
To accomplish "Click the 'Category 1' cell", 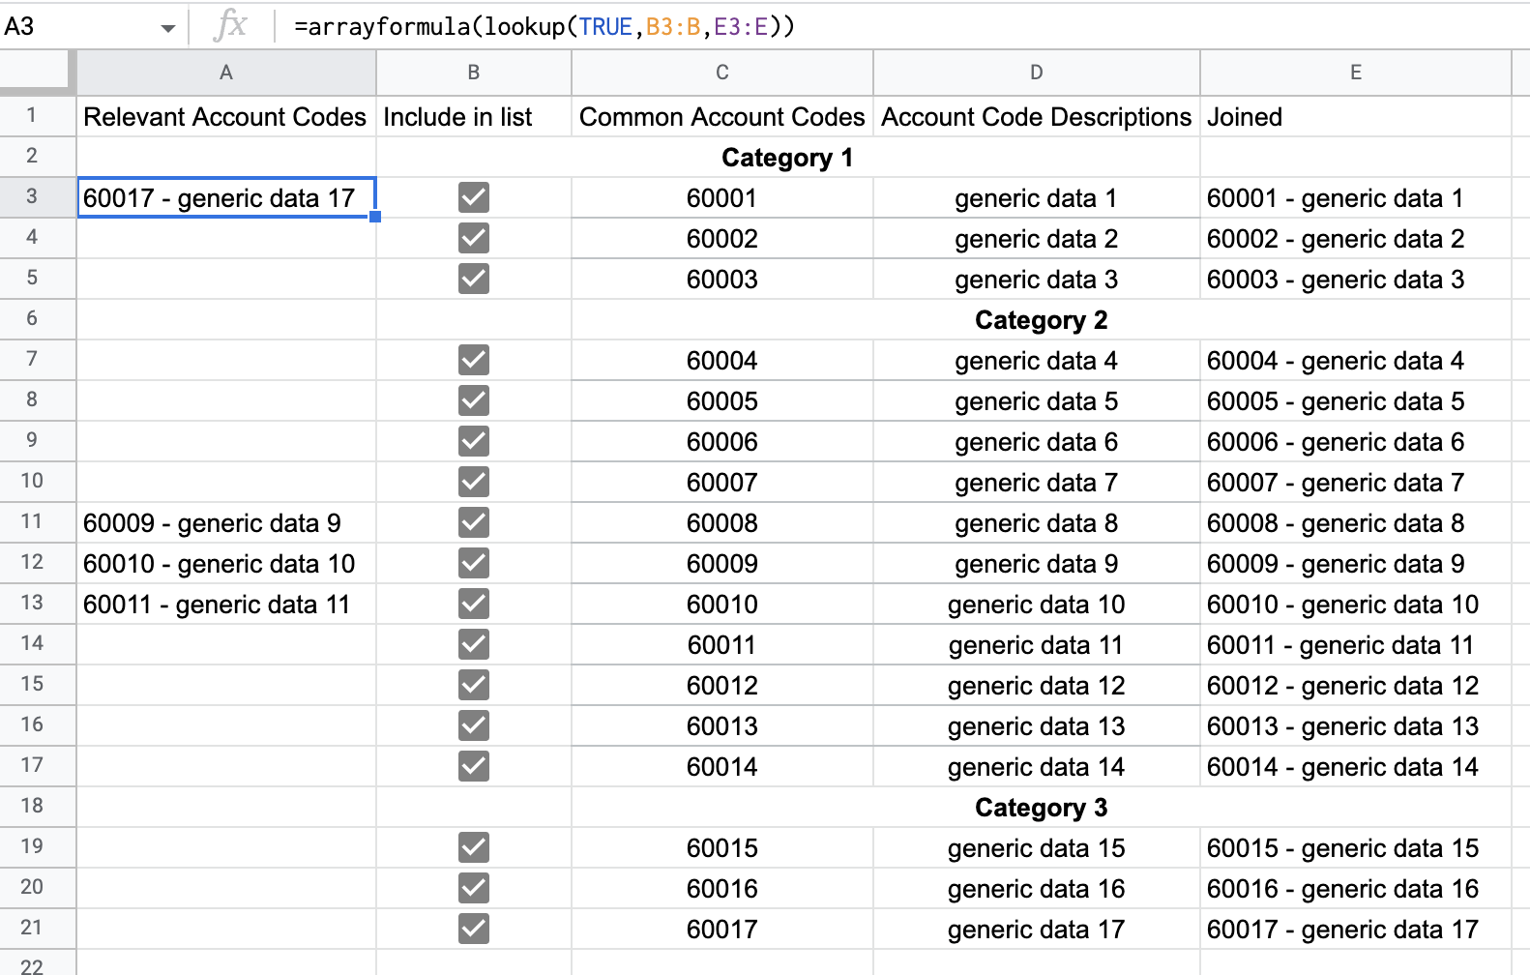I will (788, 157).
